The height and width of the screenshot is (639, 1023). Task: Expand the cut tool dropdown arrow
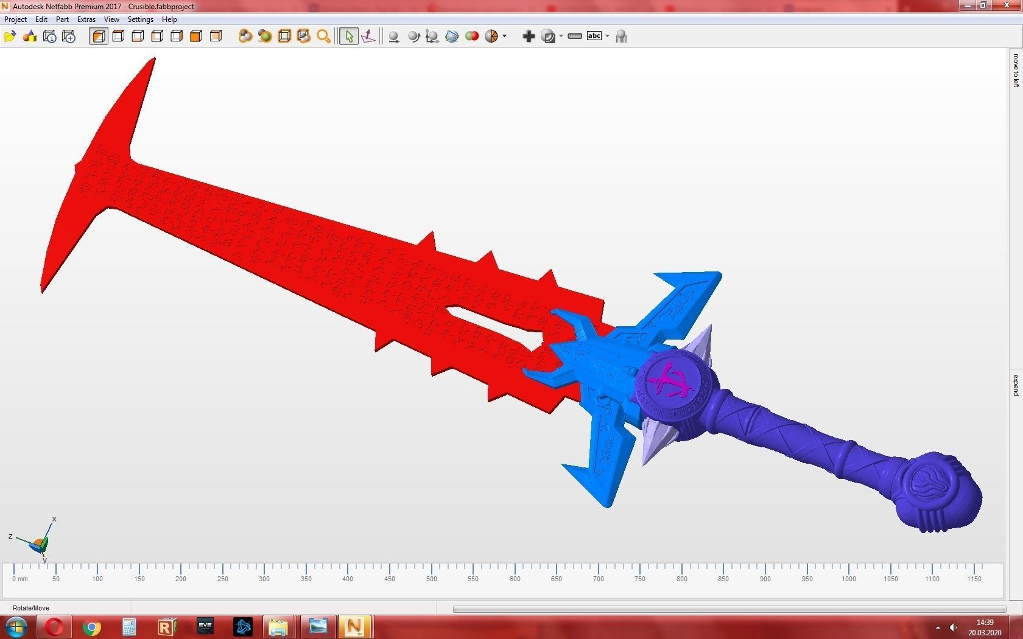[x=561, y=37]
